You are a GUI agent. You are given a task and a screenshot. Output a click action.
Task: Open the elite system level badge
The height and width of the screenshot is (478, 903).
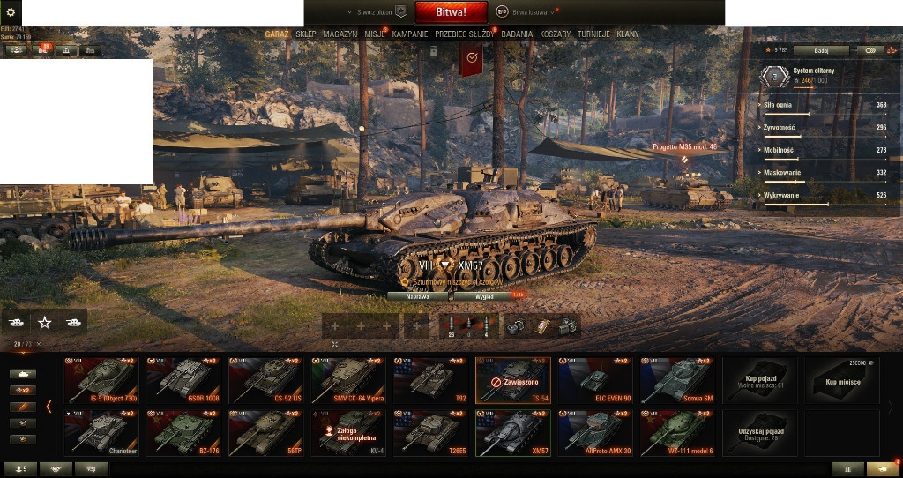click(774, 77)
